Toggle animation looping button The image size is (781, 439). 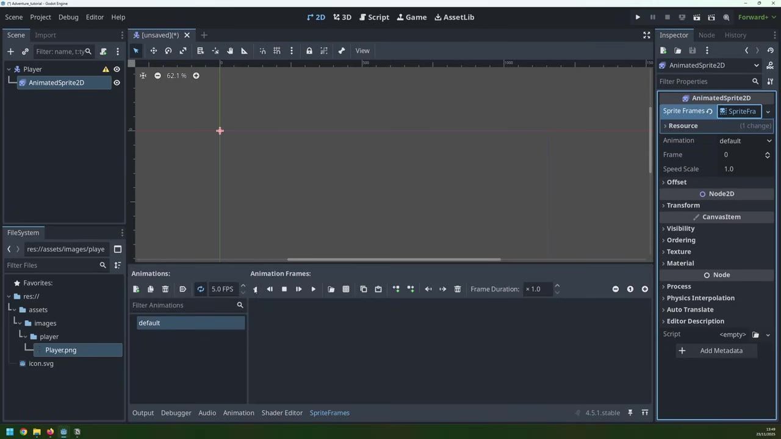pos(200,289)
